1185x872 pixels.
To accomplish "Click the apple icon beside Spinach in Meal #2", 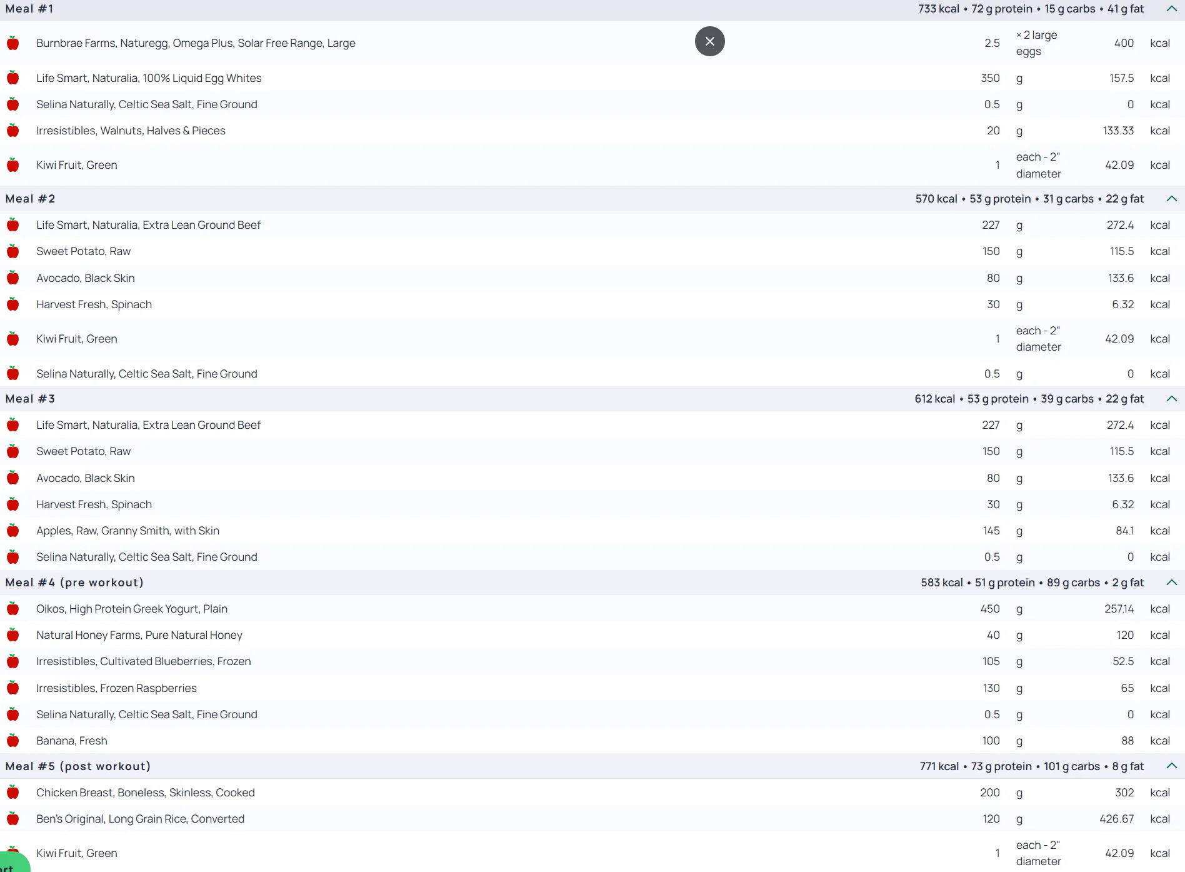I will tap(12, 304).
